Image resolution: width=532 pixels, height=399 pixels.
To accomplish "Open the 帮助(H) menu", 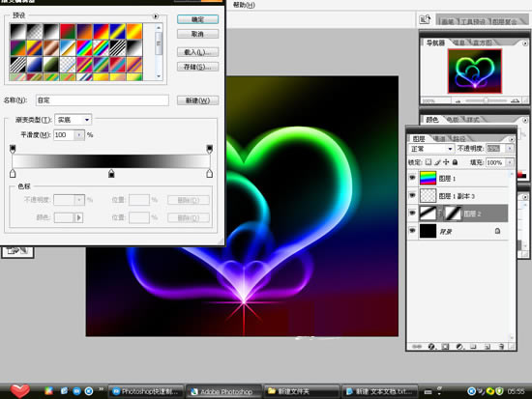I will (244, 5).
